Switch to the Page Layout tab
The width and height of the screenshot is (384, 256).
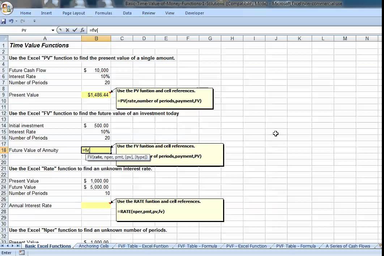(74, 13)
